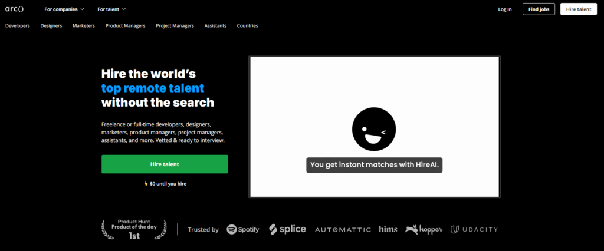Viewport: 604px width, 251px height.
Task: Open the Project Managers category
Action: click(x=175, y=26)
